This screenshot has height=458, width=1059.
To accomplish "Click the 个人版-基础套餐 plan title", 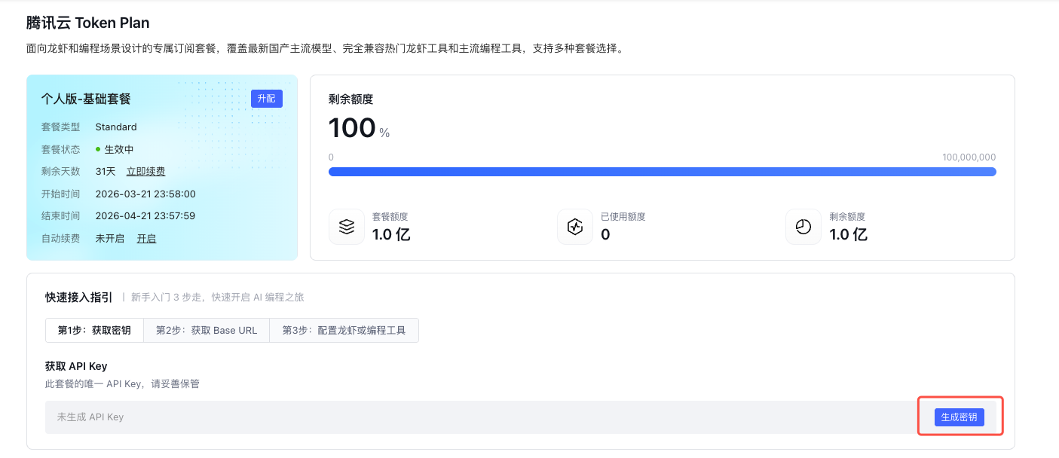I will (86, 99).
